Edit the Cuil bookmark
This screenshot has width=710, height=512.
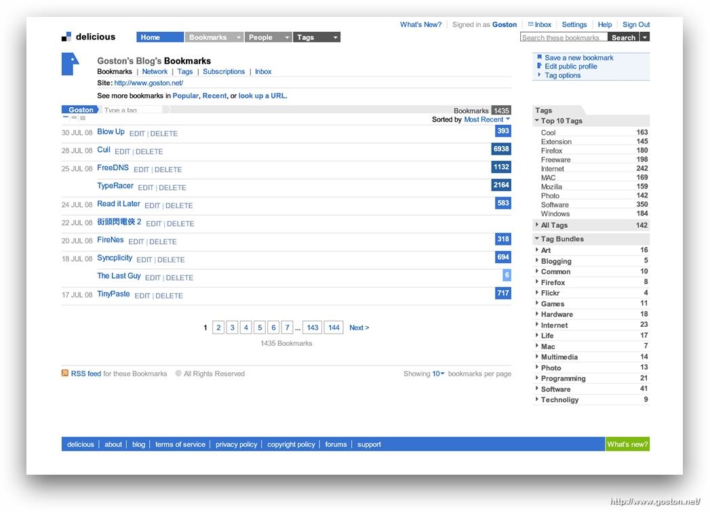(122, 152)
